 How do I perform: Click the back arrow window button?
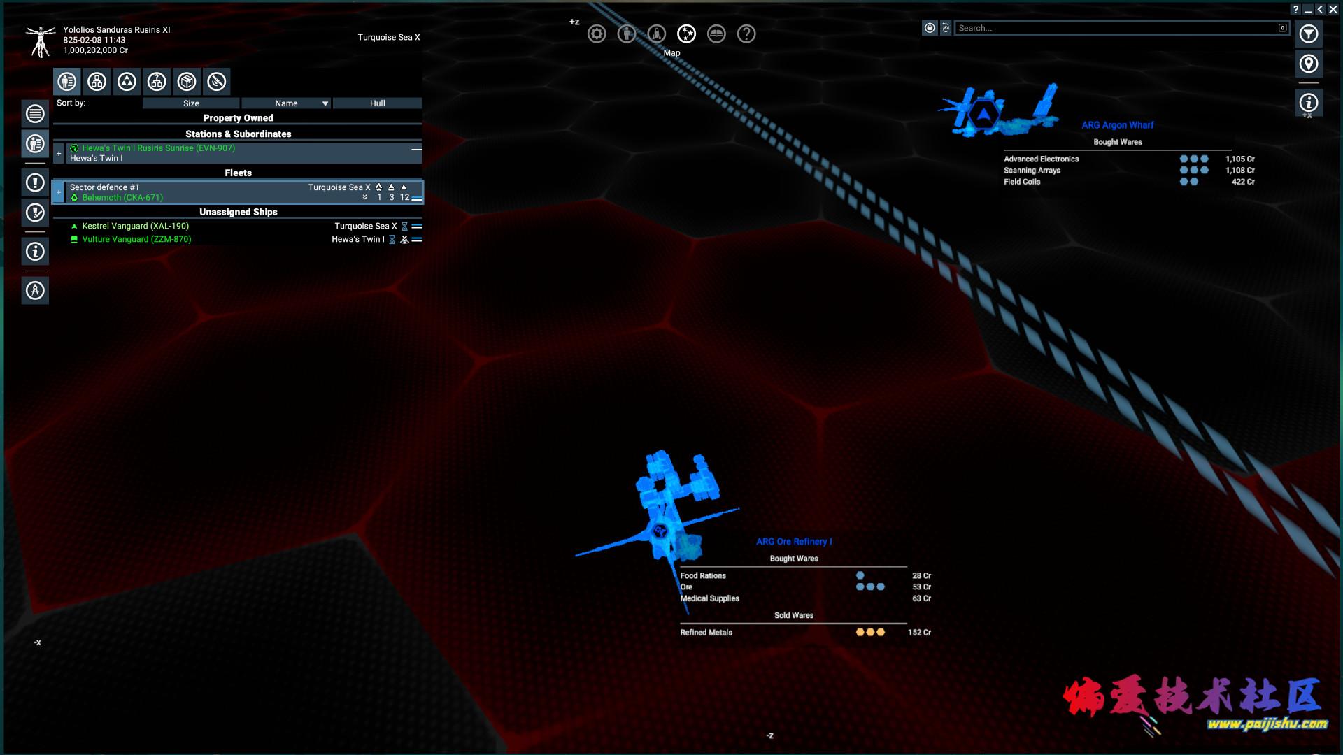[1321, 9]
